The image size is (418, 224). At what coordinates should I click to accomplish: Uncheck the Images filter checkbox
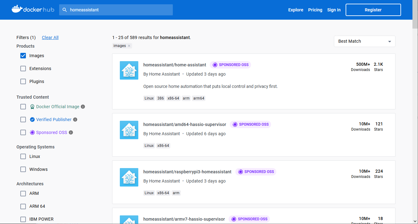(x=23, y=56)
